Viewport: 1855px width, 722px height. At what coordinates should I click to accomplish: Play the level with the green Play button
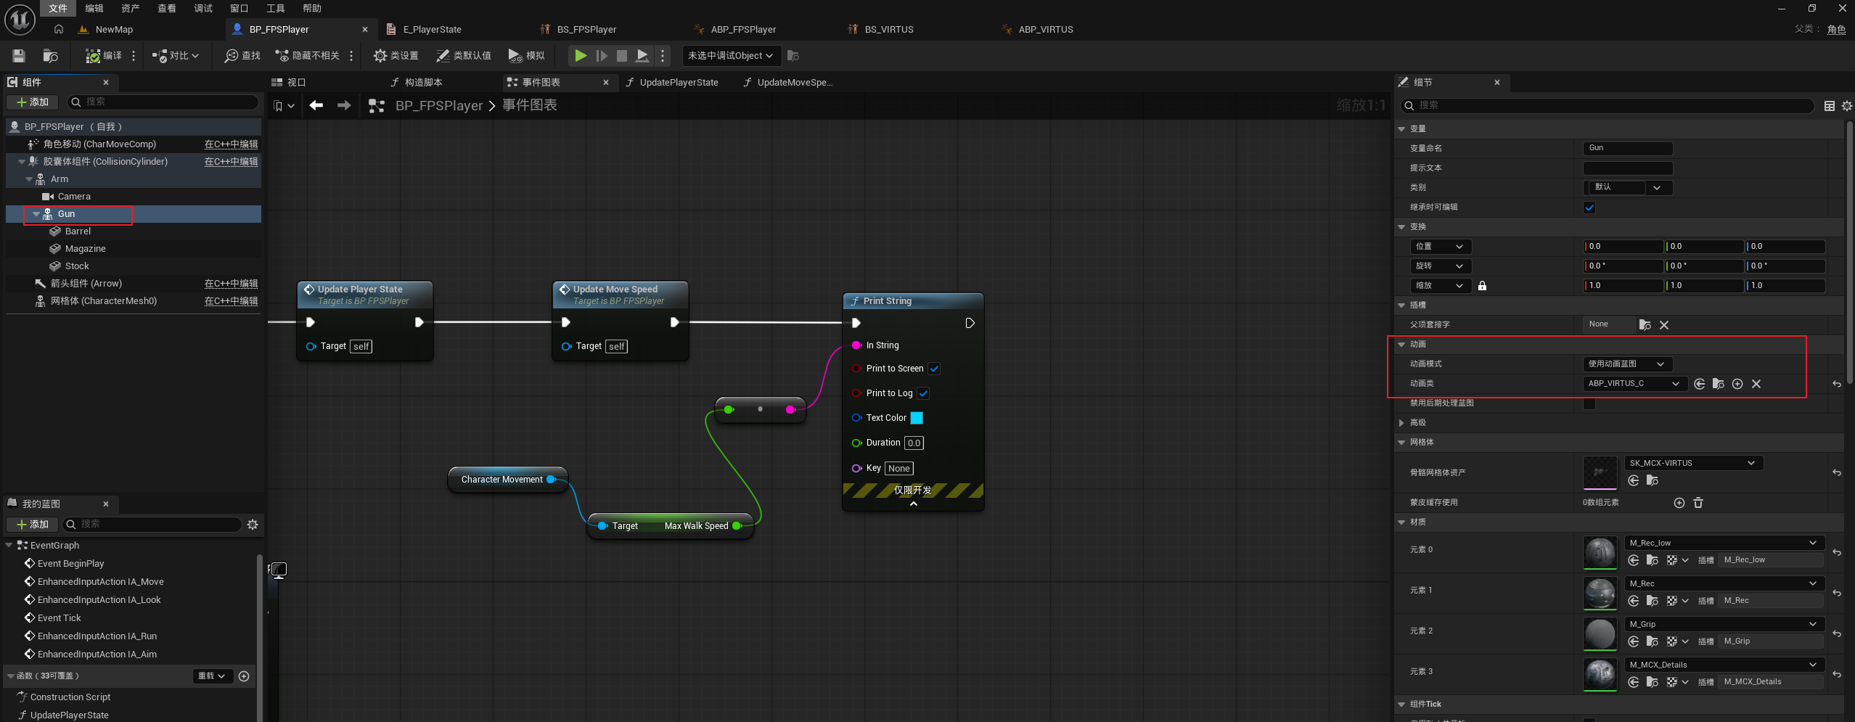coord(581,56)
